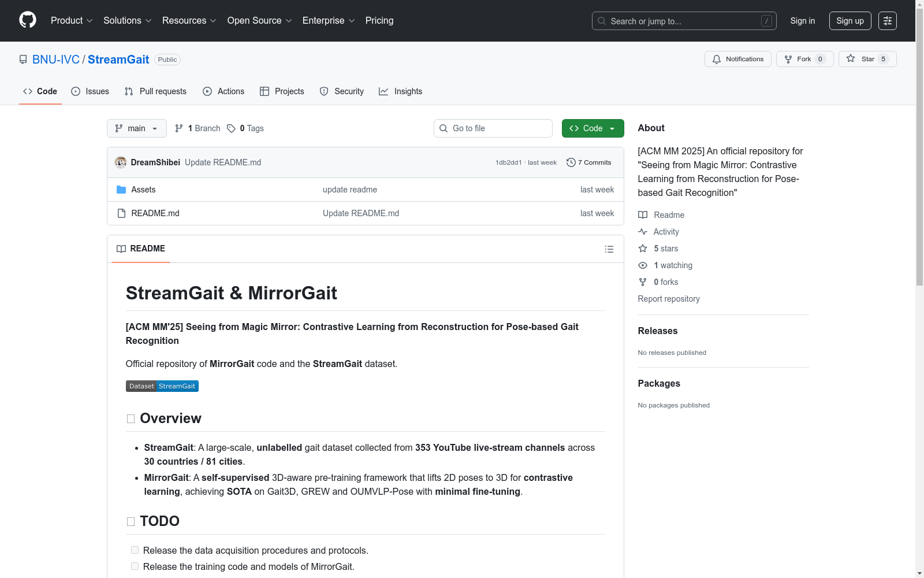Fork the repository
924x578 pixels.
pos(804,59)
